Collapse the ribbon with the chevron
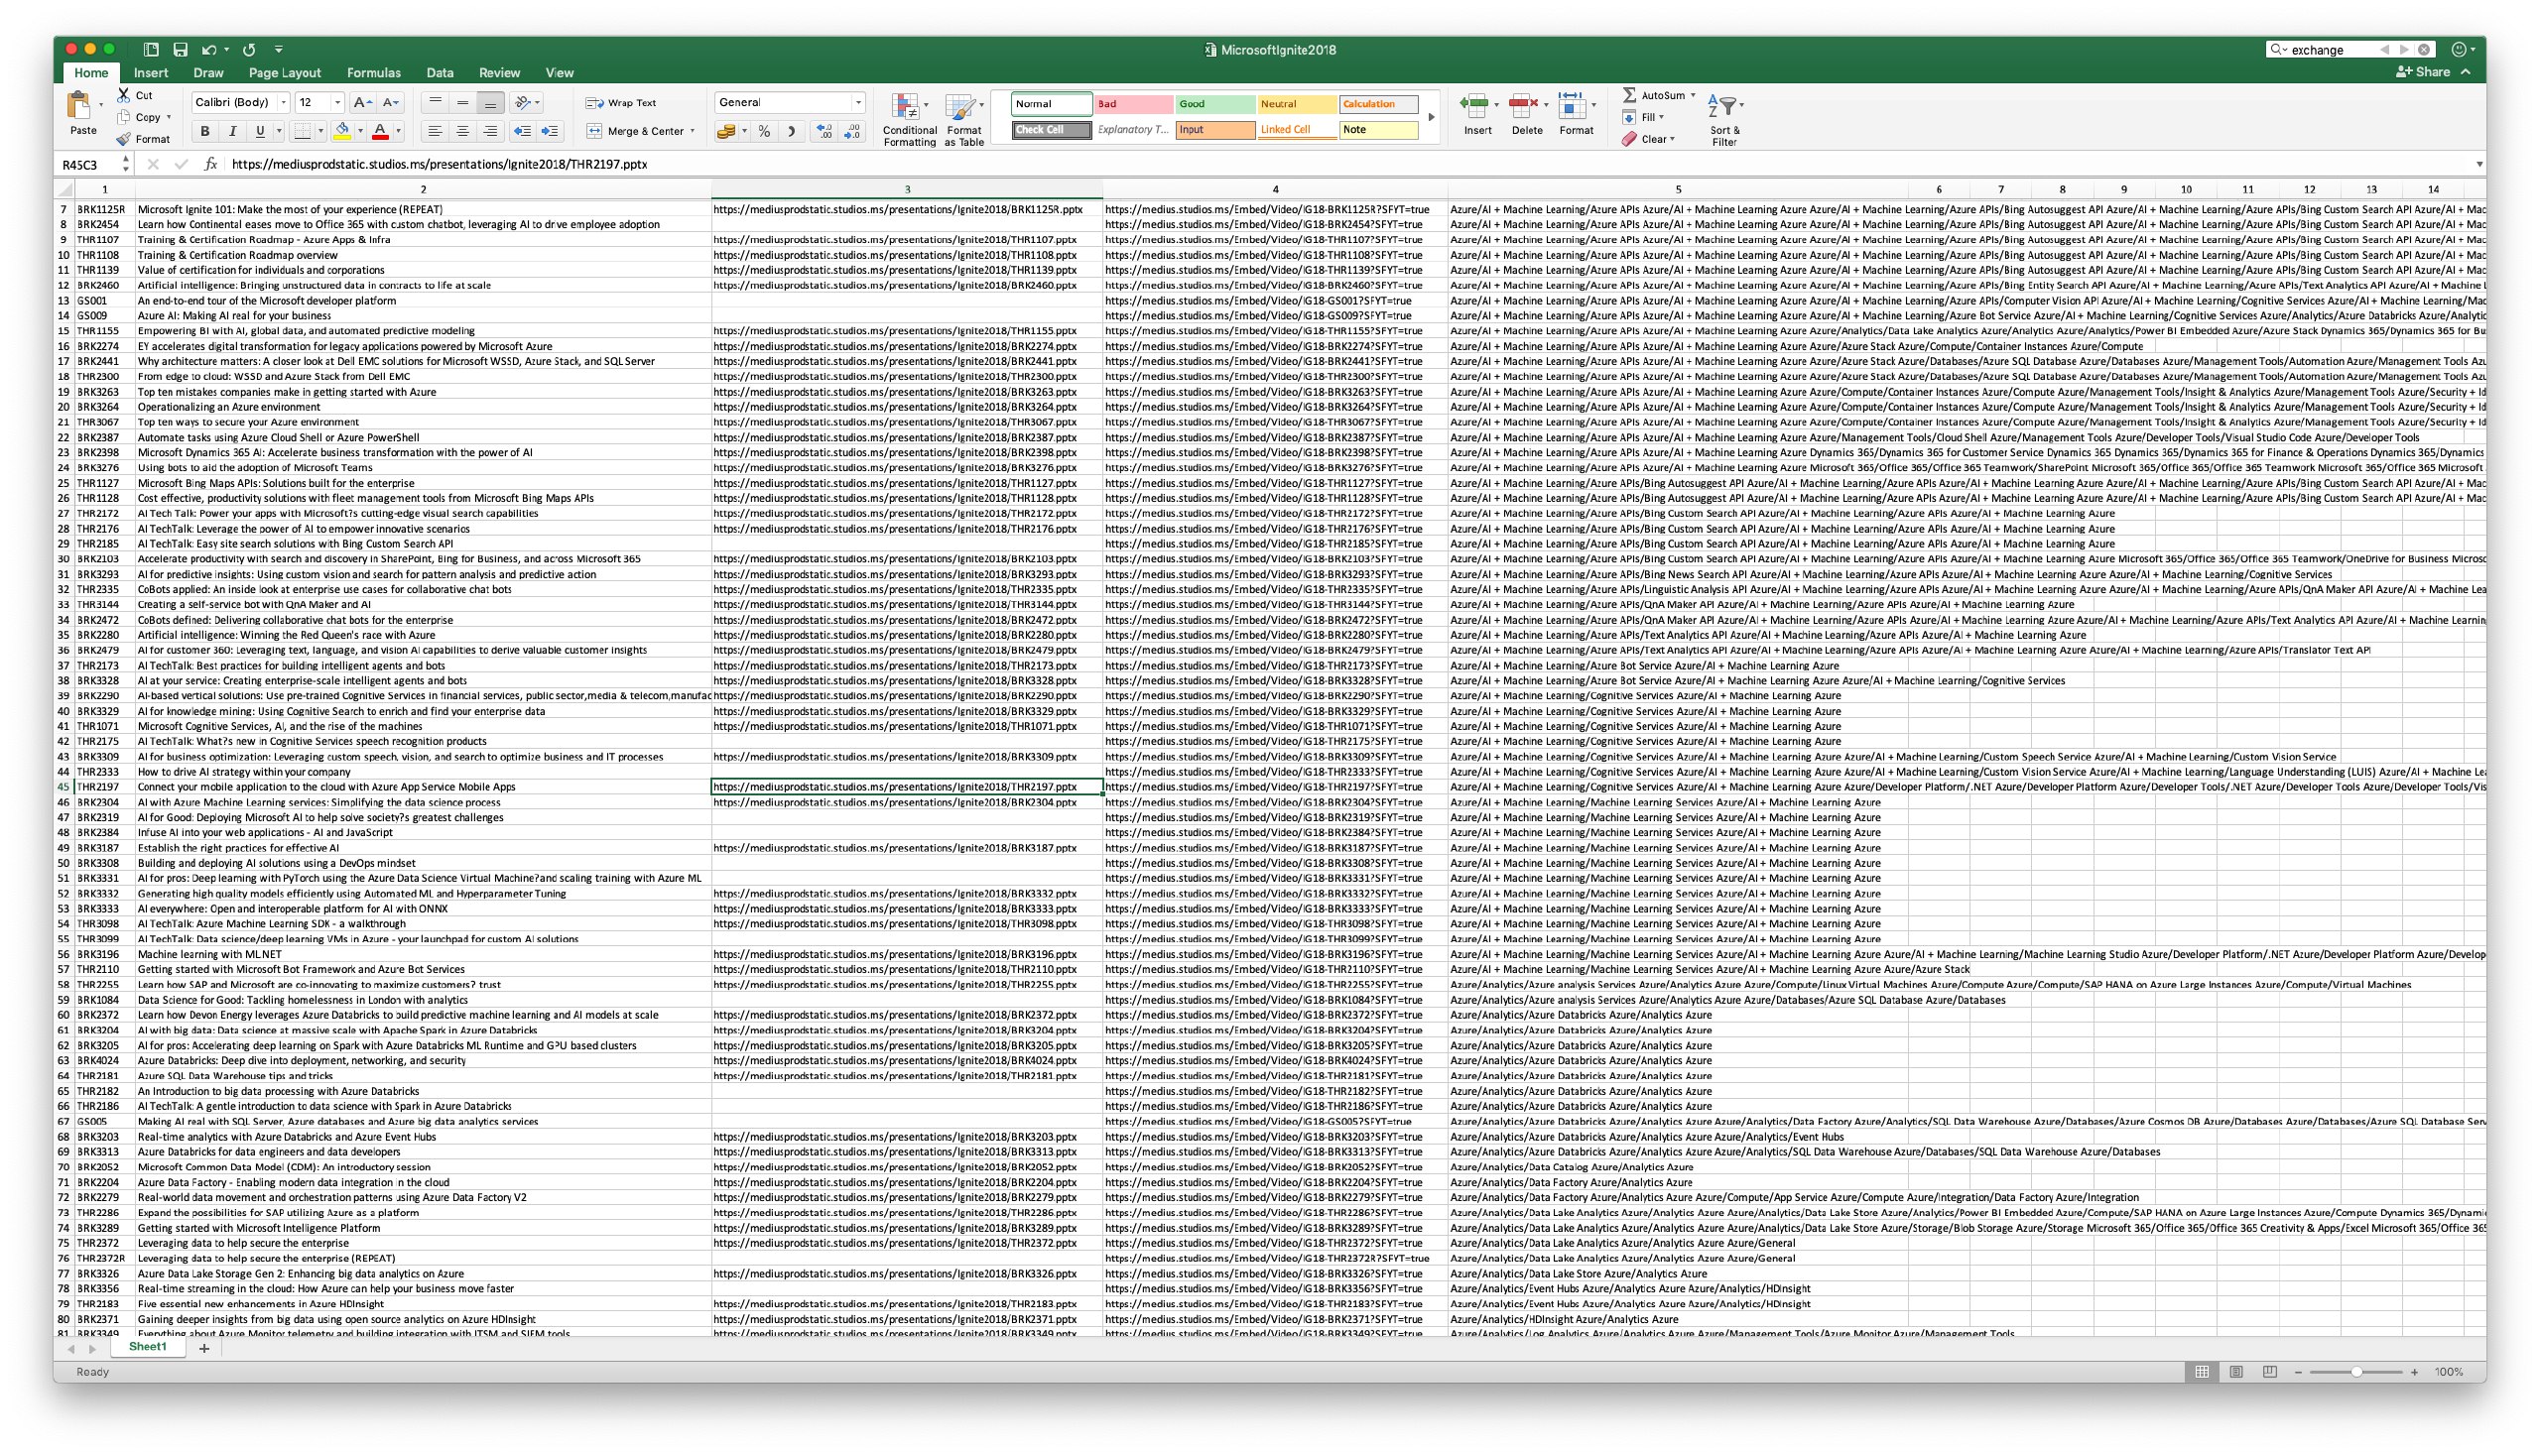The height and width of the screenshot is (1453, 2540). pos(2466,71)
